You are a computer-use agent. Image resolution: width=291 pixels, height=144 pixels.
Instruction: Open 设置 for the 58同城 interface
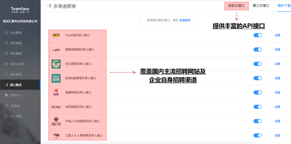click(277, 107)
